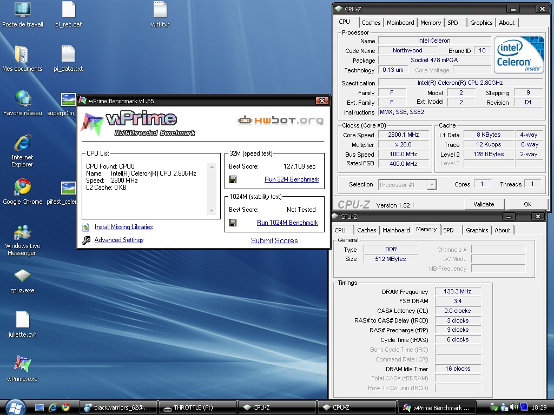
Task: Open Mes documents folder icon
Action: pyautogui.click(x=22, y=59)
